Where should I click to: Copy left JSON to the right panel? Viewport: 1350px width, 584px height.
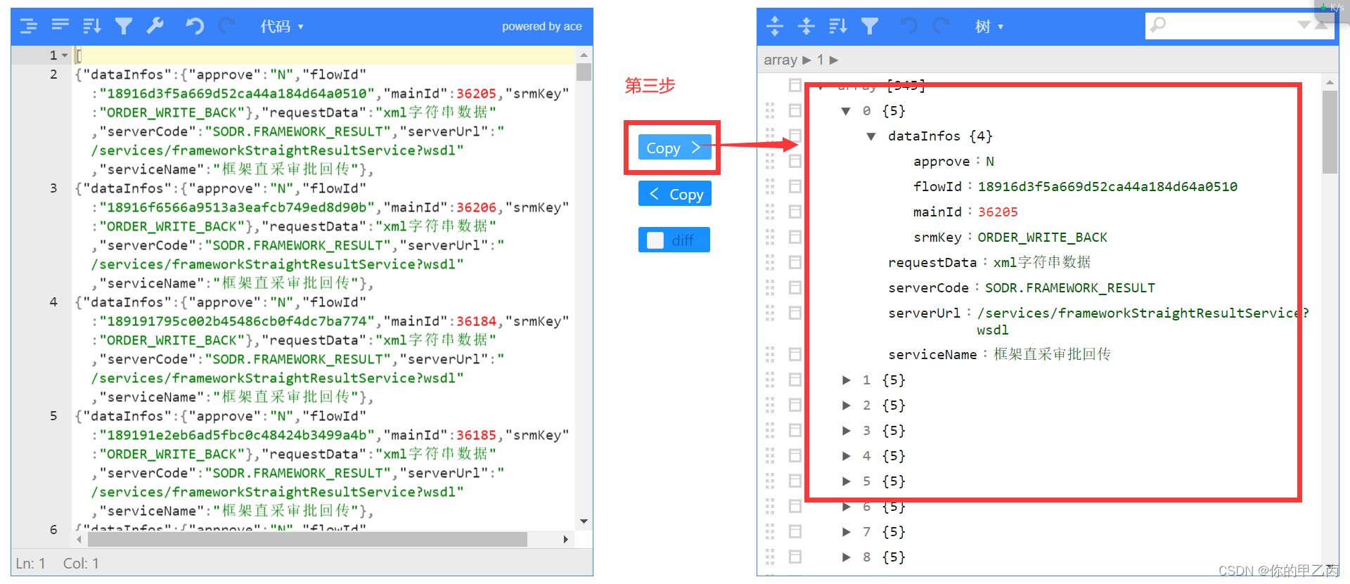pyautogui.click(x=674, y=148)
